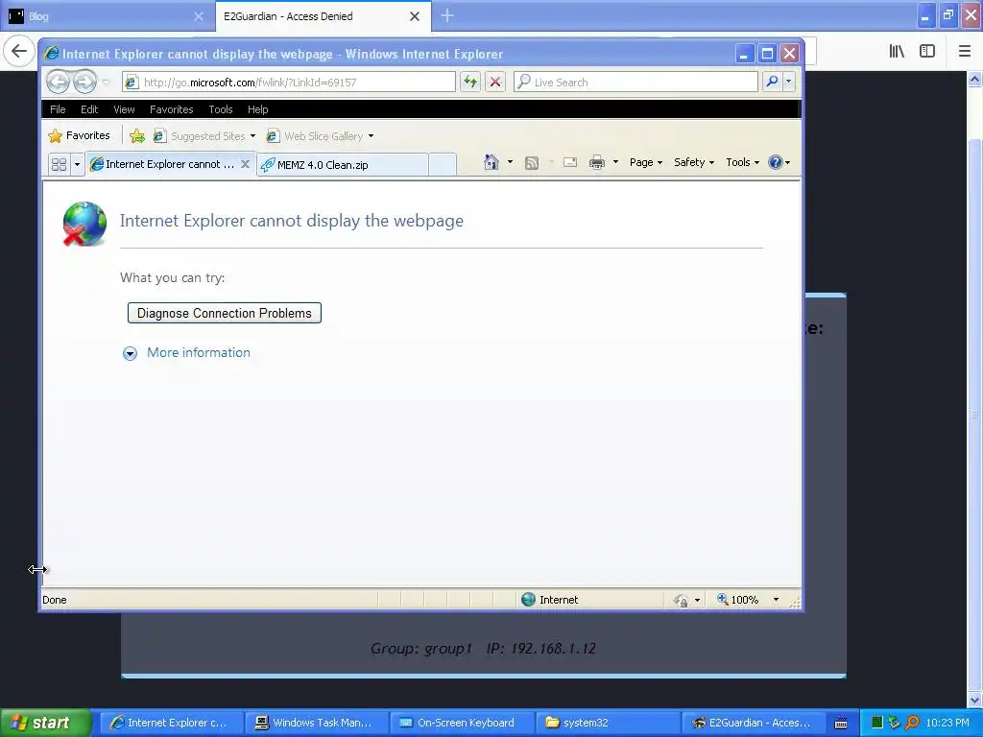Click the More information link text

pos(198,352)
